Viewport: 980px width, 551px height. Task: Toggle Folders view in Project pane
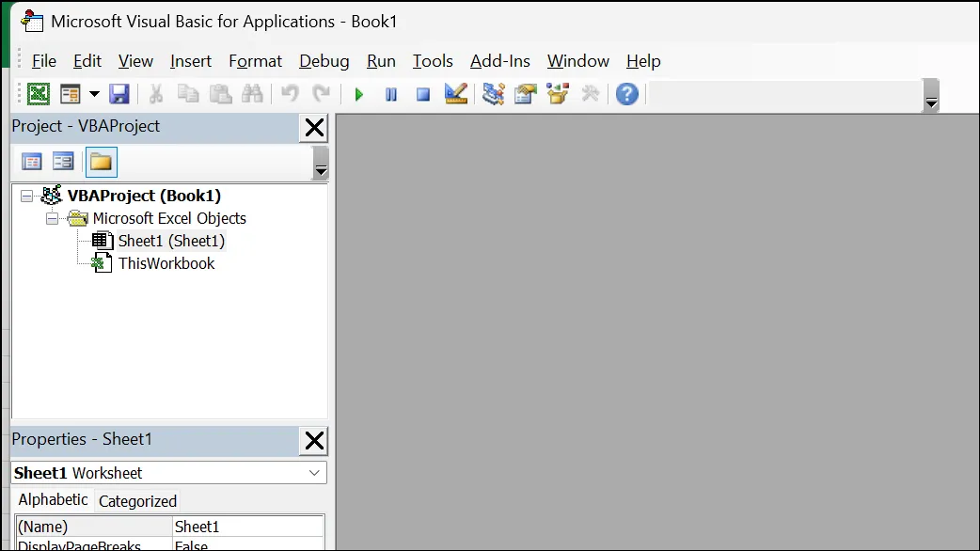click(101, 163)
